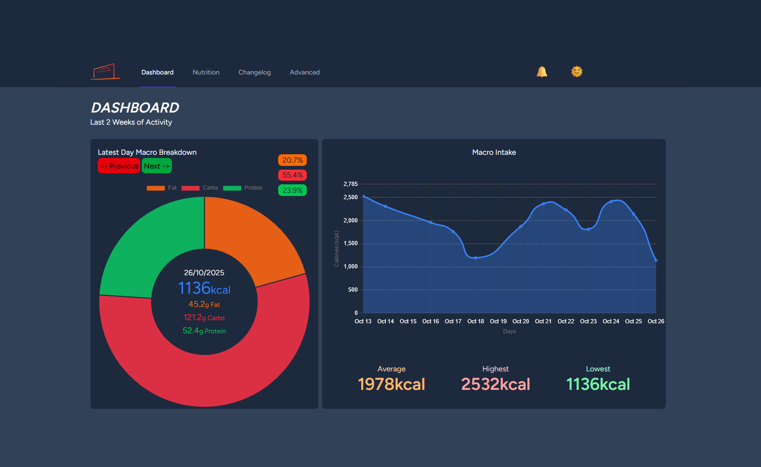Navigate to the Advanced tab
The image size is (761, 467).
tap(305, 72)
